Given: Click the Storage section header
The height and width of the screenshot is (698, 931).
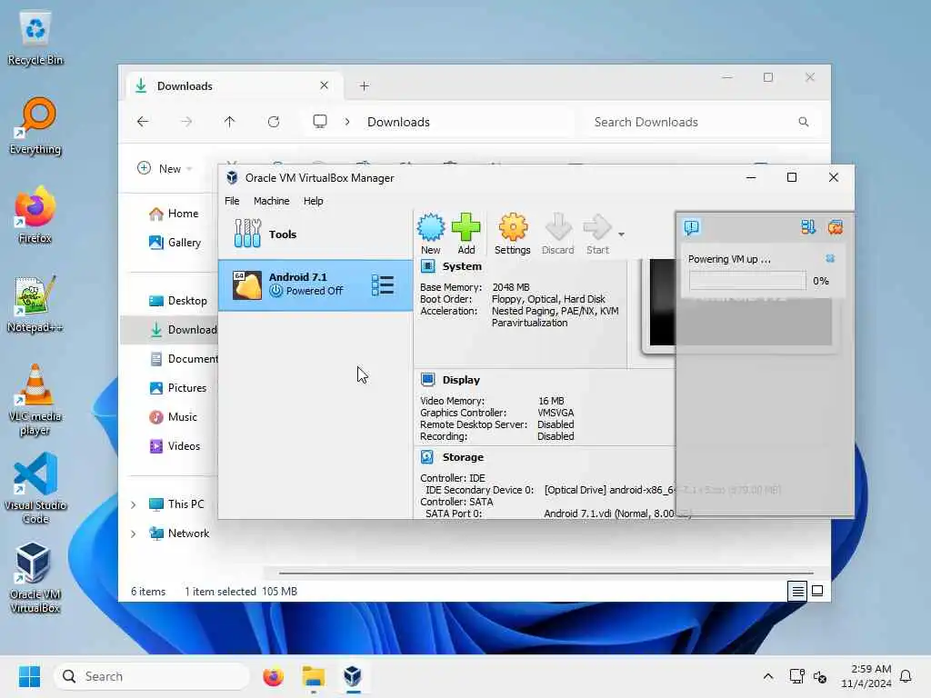Looking at the screenshot, I should coord(463,457).
